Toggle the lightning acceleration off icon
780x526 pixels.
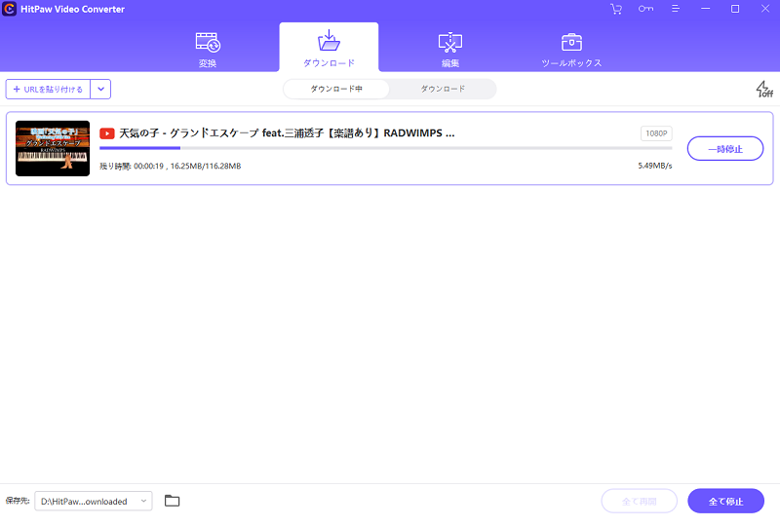click(x=764, y=89)
